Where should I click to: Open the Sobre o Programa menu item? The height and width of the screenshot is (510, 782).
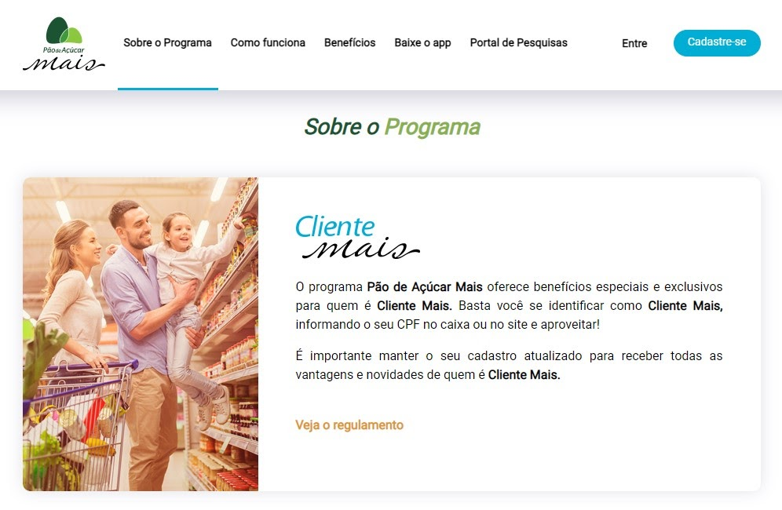167,43
